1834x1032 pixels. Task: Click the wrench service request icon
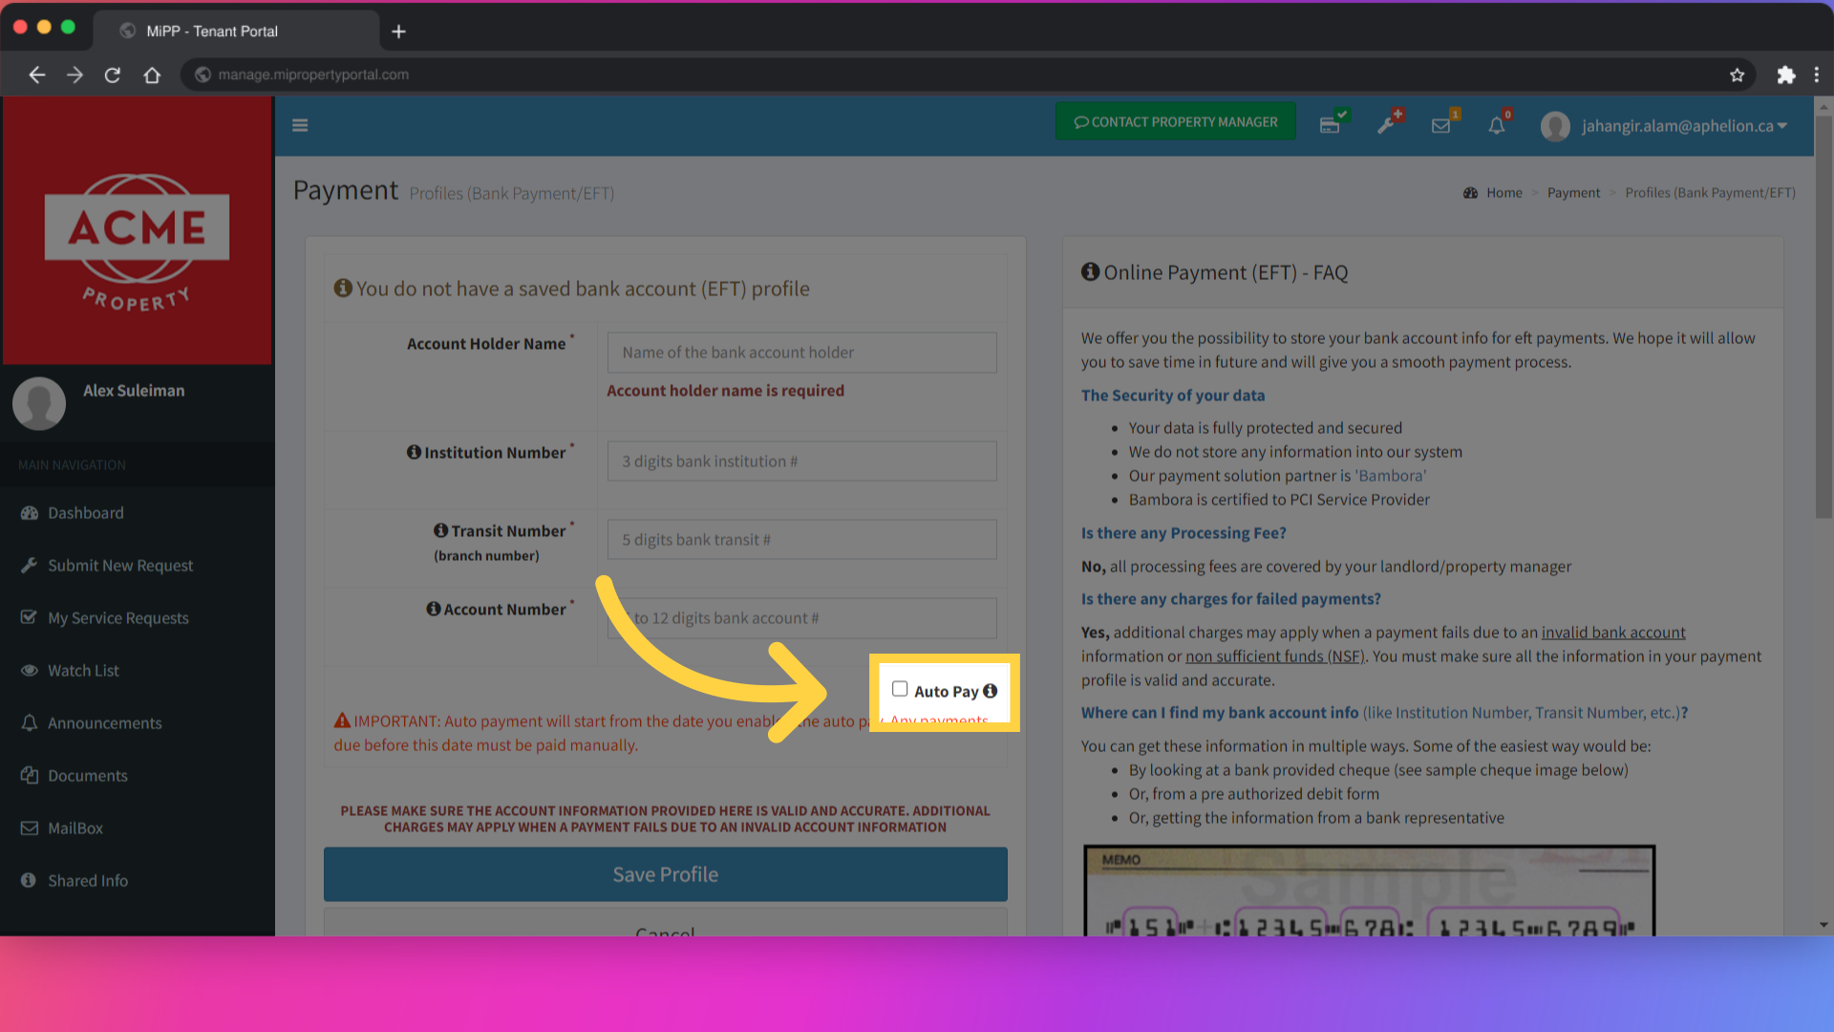[x=1386, y=125]
